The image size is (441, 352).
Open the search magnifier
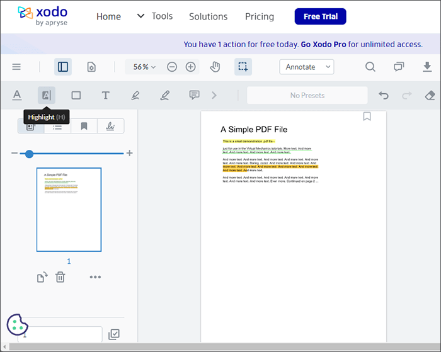[370, 67]
